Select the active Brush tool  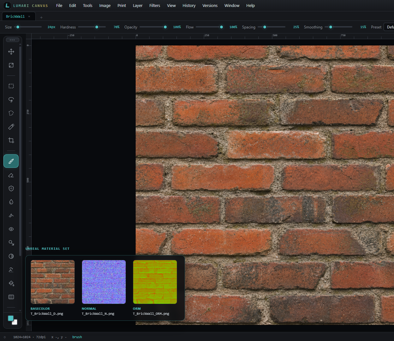11,161
